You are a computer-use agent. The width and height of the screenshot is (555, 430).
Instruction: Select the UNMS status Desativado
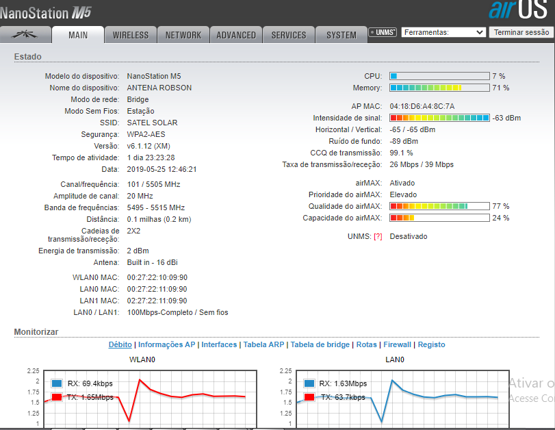(x=409, y=236)
